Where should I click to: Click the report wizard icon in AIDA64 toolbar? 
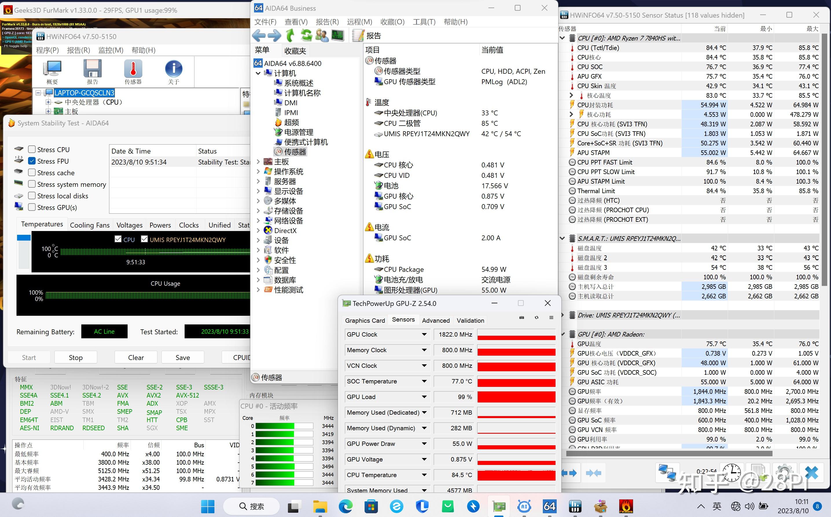pos(358,35)
